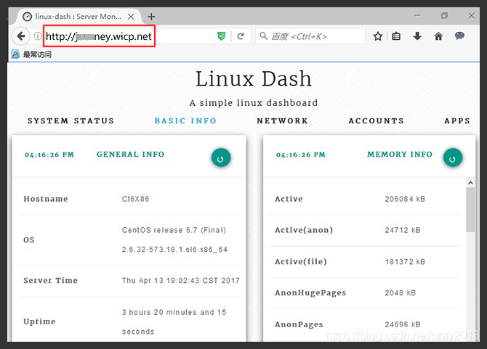
Task: Click General Info timestamp 04:16:26 PM
Action: click(x=49, y=155)
